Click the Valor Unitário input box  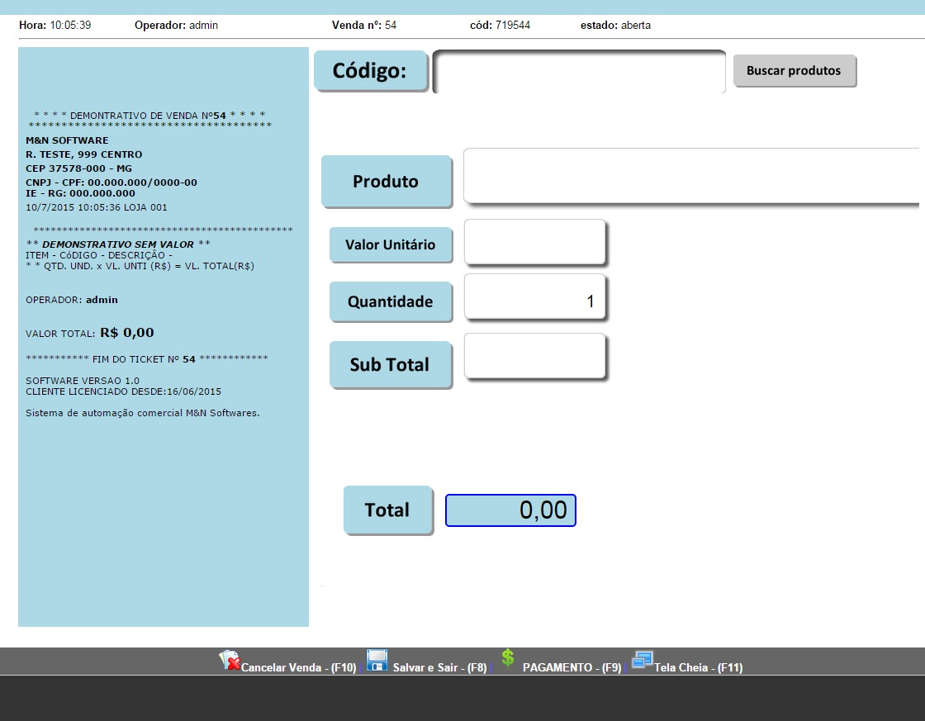(x=535, y=242)
